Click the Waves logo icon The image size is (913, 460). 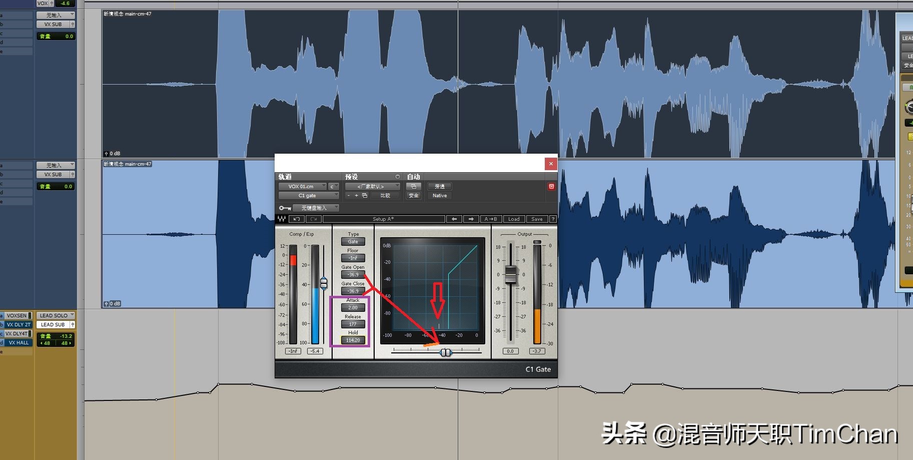(282, 219)
